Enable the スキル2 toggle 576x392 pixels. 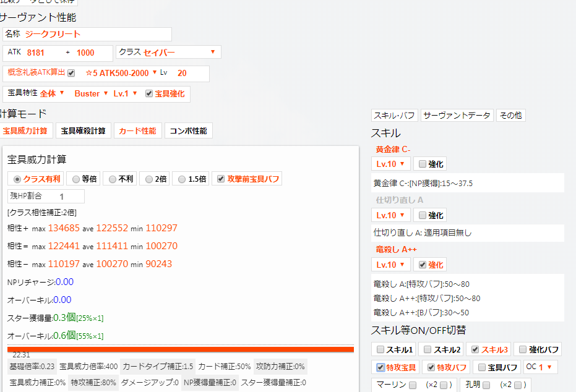point(428,349)
